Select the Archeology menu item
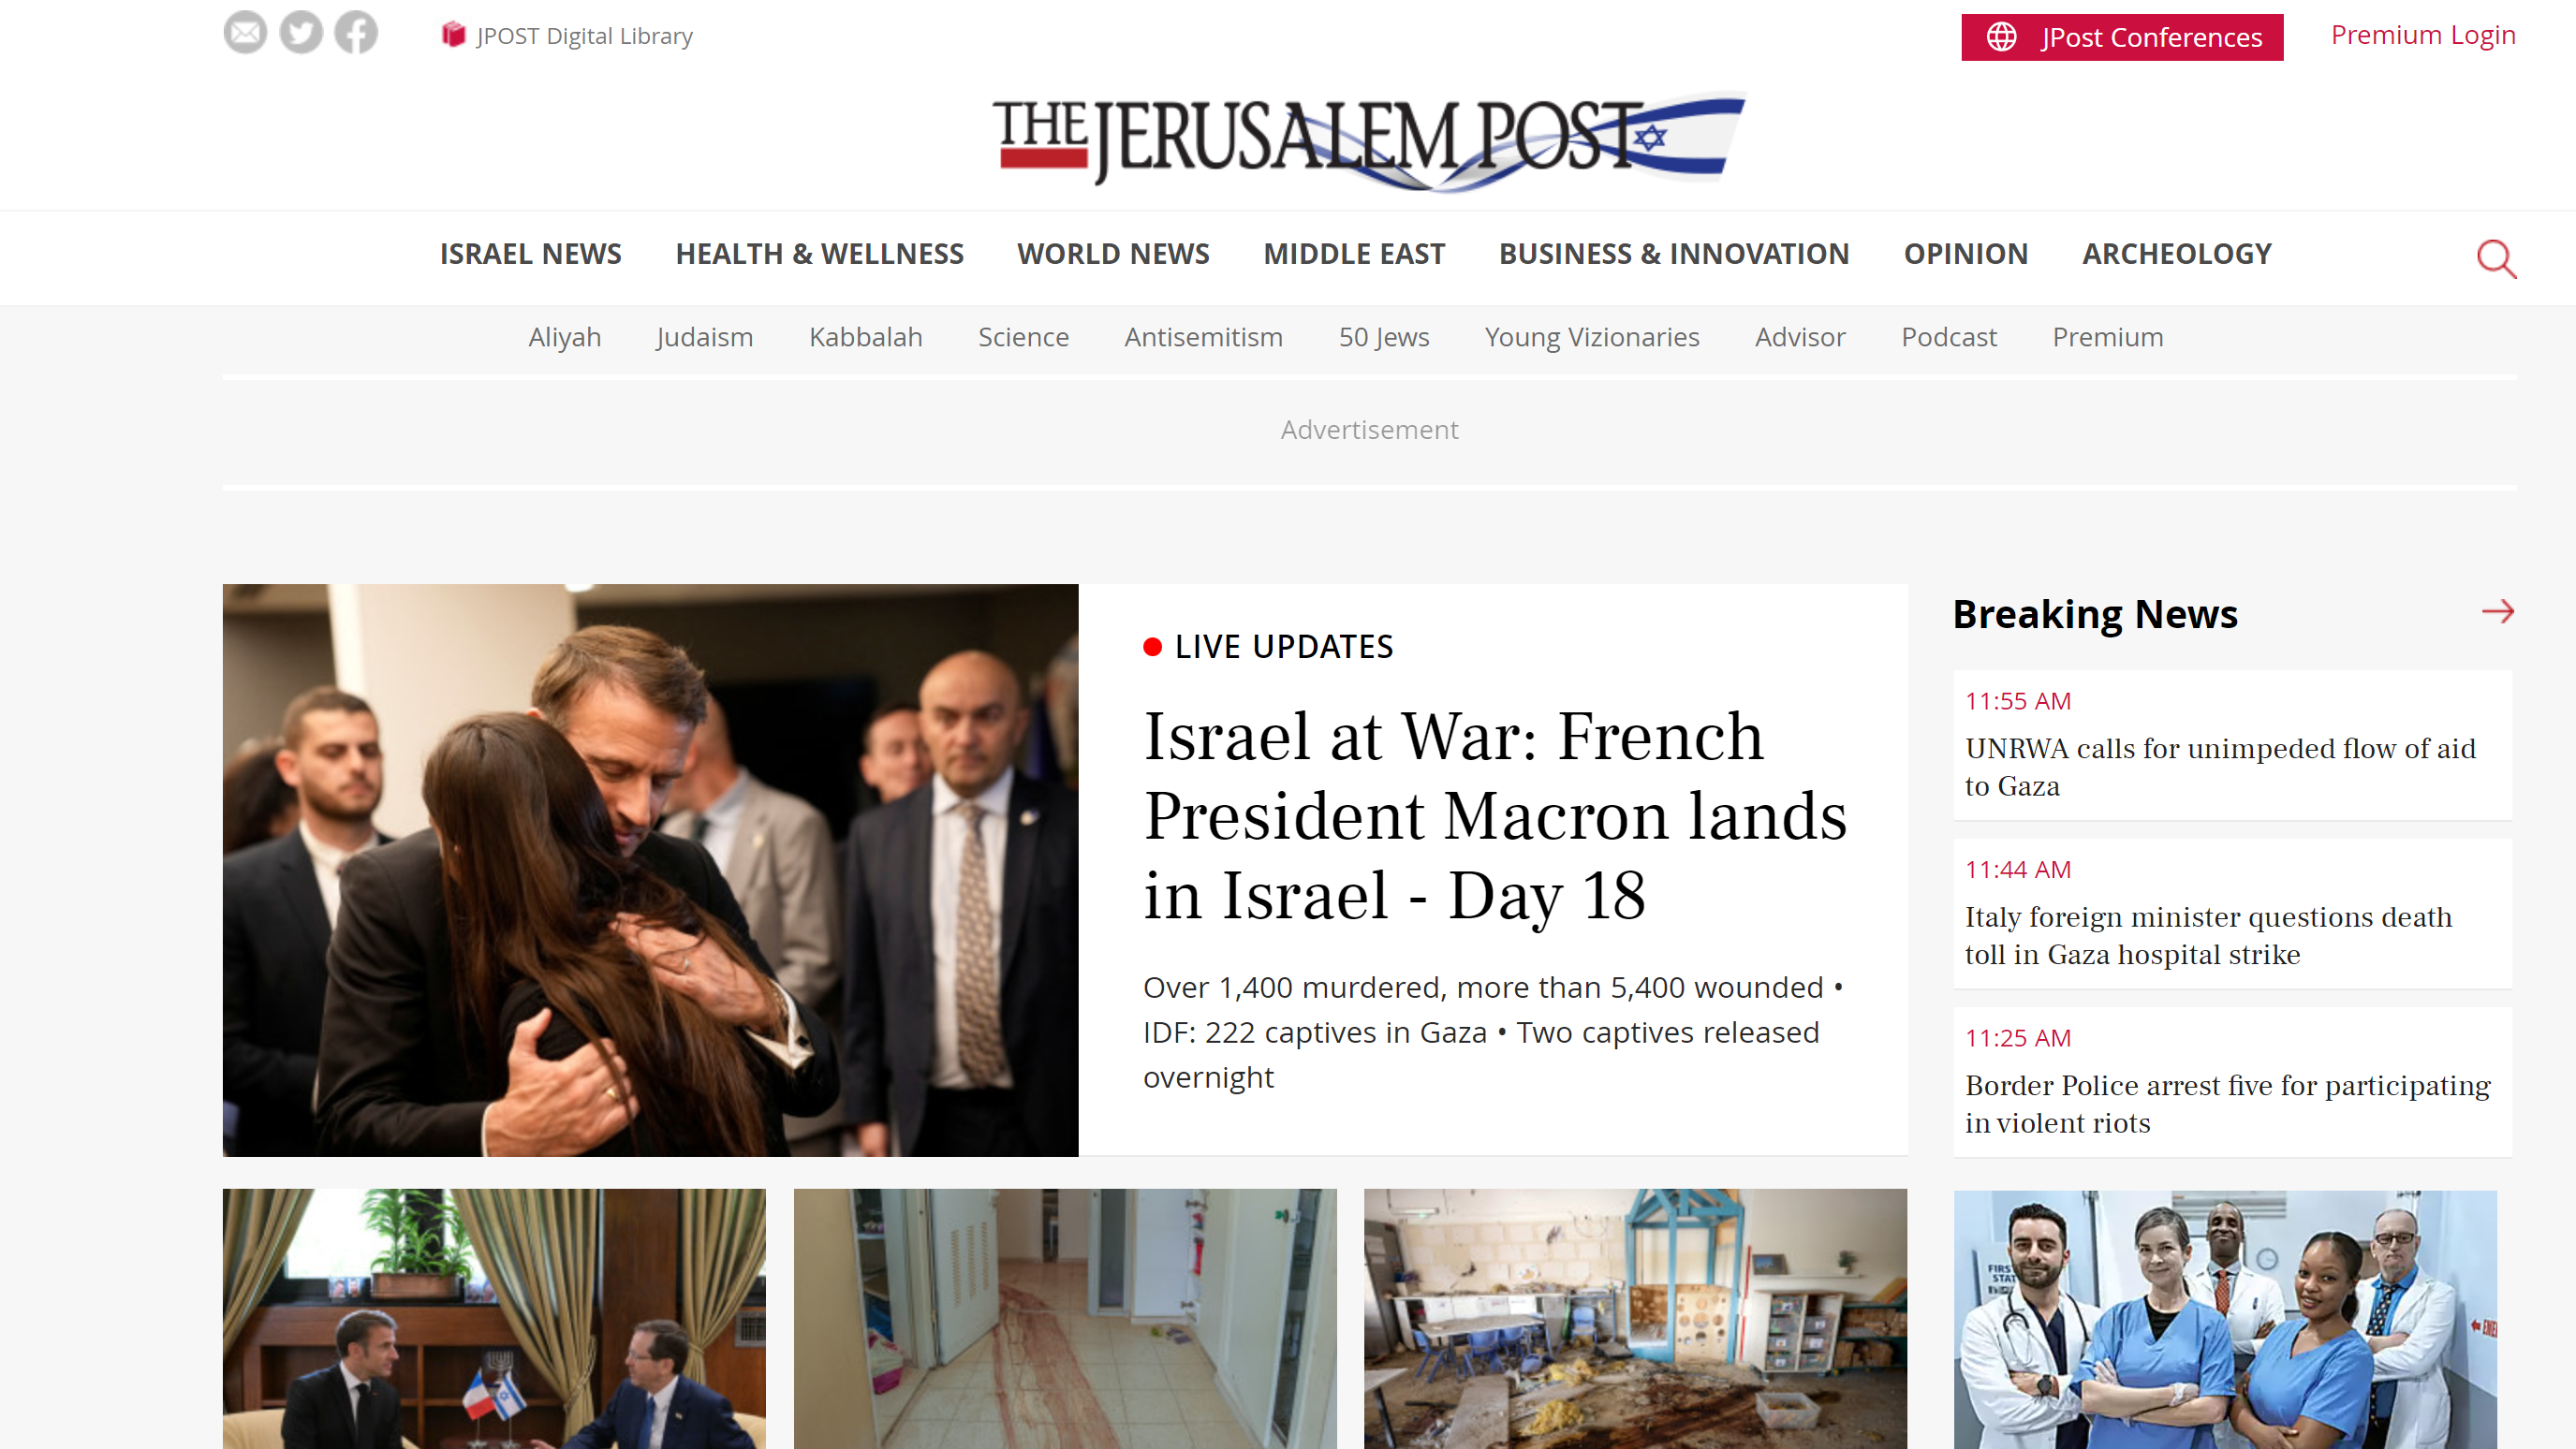Viewport: 2576px width, 1449px height. point(2177,254)
